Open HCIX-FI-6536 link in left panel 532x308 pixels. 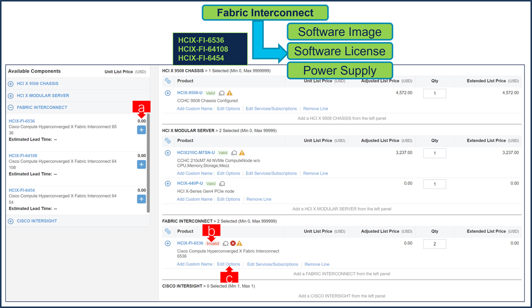[22, 121]
